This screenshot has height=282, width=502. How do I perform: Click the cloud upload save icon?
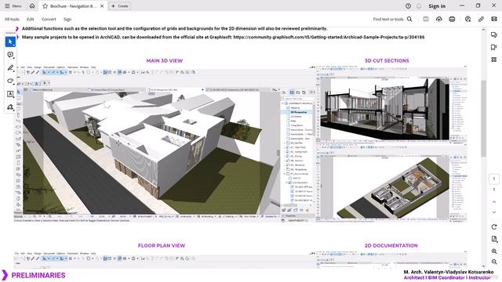[x=439, y=19]
